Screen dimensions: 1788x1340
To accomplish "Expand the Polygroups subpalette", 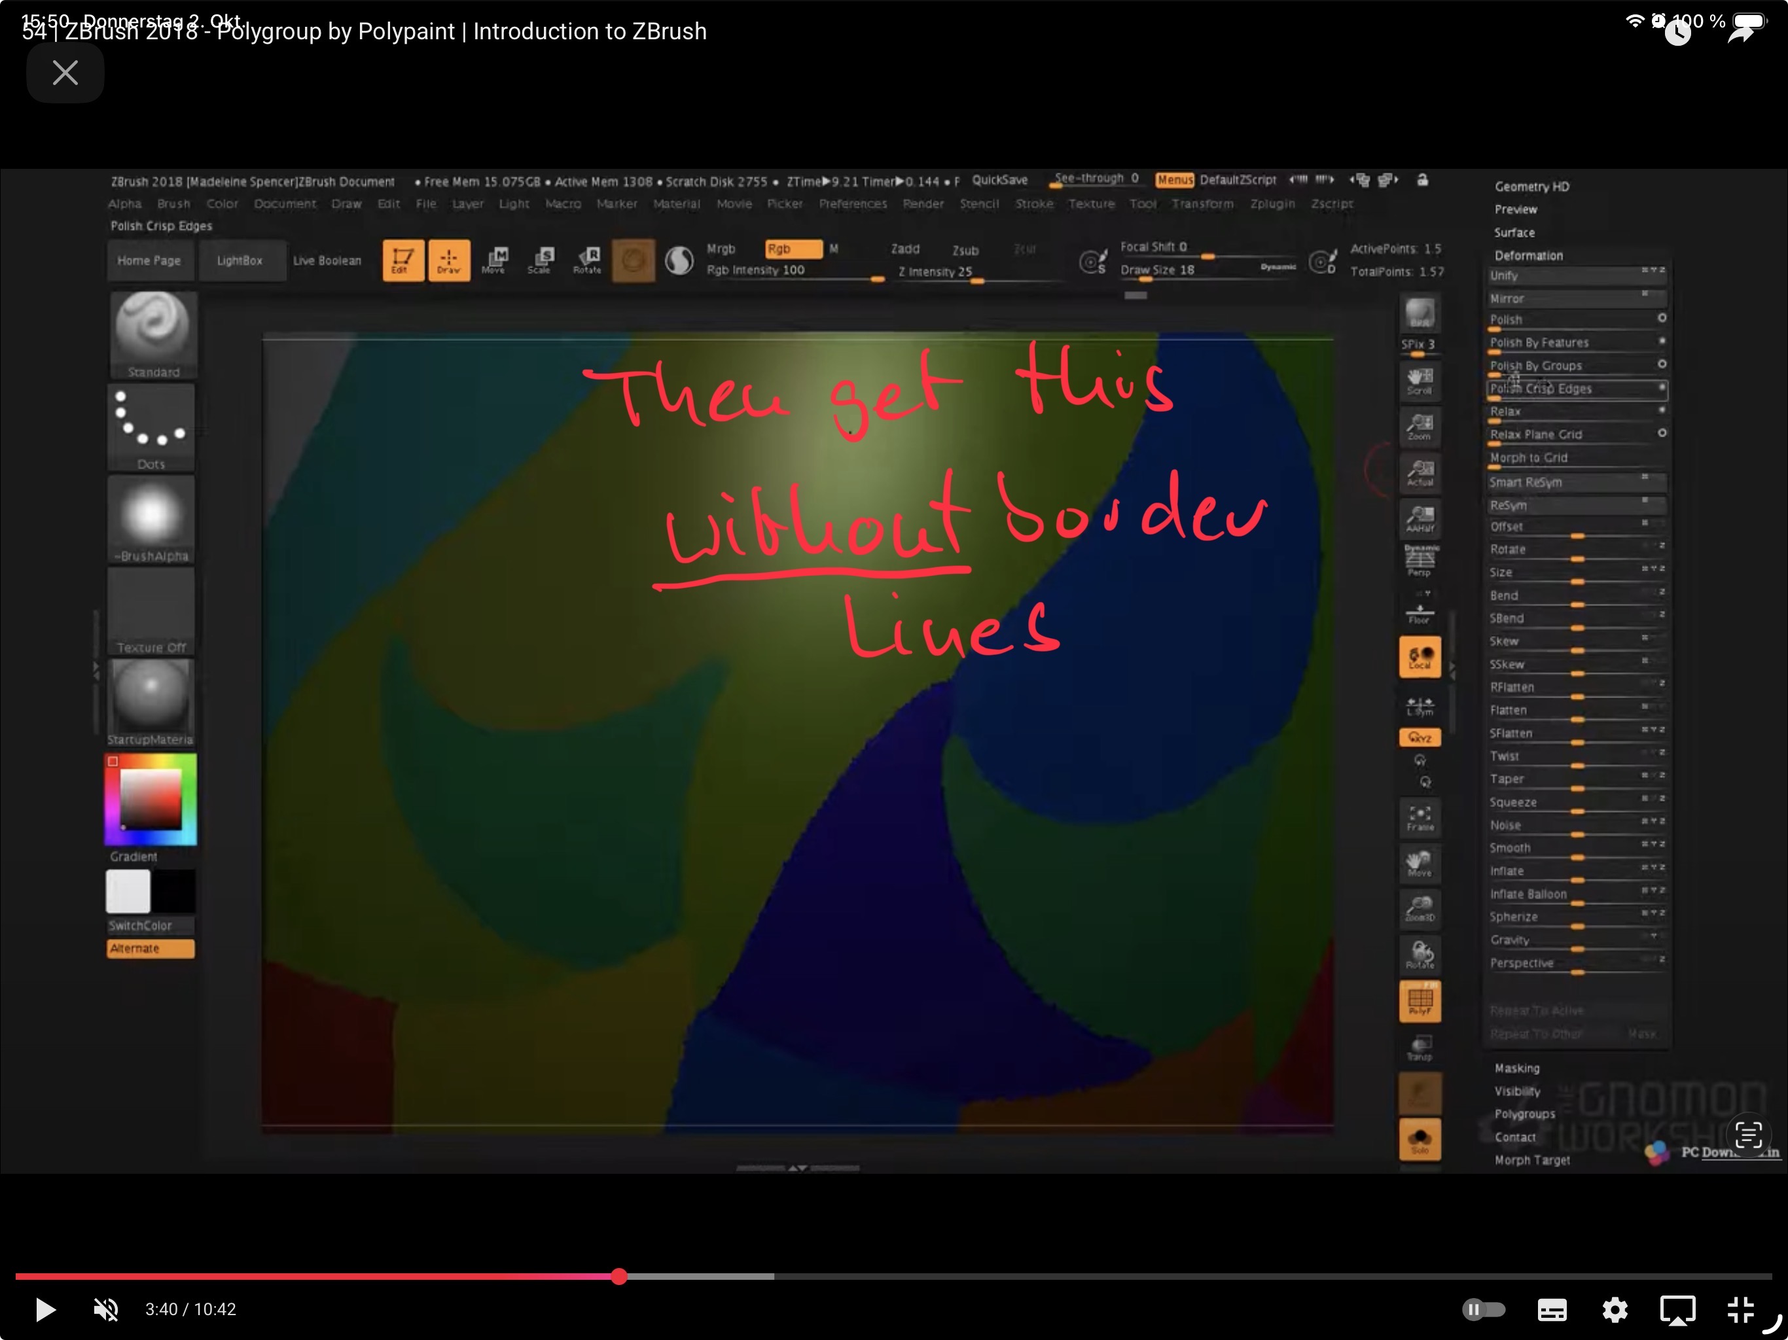I will click(x=1524, y=1114).
